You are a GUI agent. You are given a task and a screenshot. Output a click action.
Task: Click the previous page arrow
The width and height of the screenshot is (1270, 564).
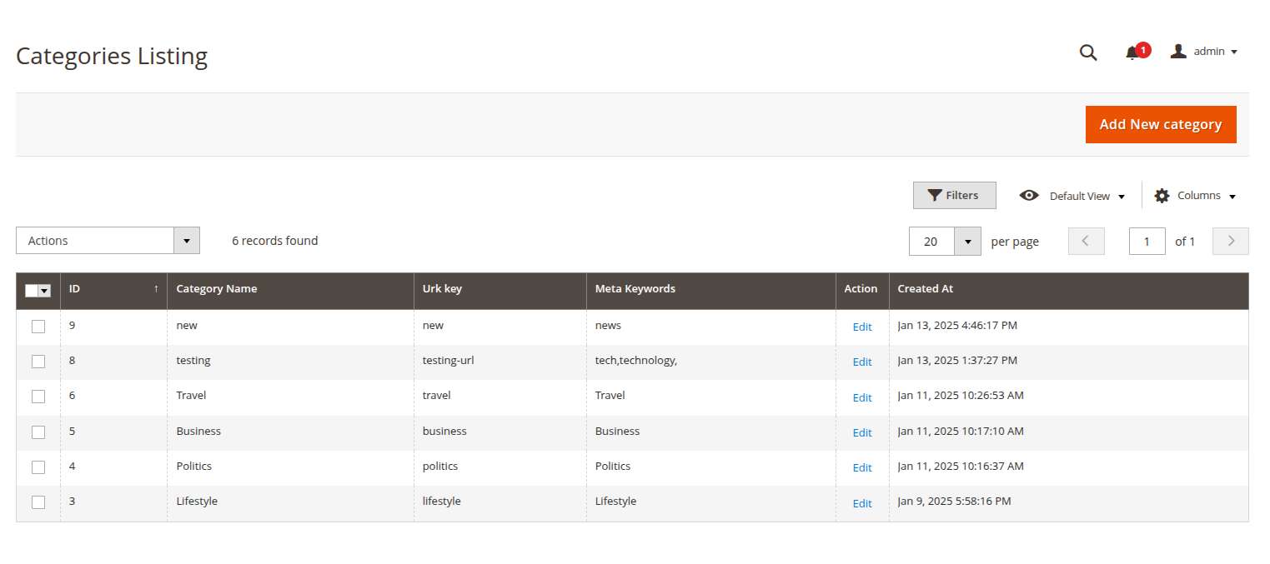pos(1086,241)
